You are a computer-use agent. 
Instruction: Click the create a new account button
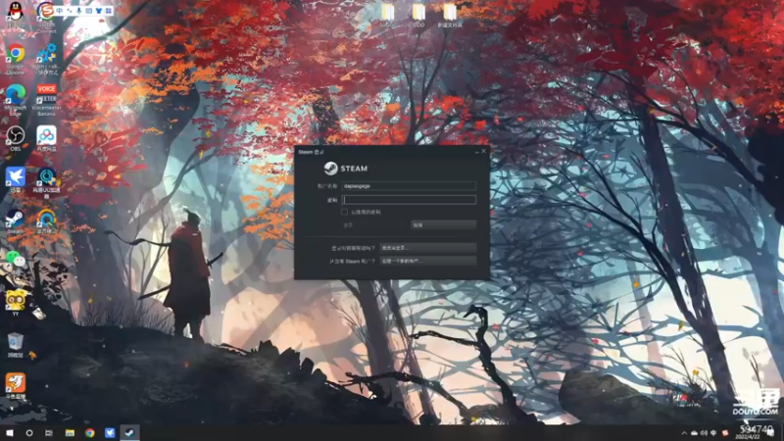(427, 261)
